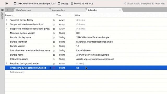Open key stepper for Bundle identifier
This screenshot has width=167, height=94.
(x=54, y=42)
